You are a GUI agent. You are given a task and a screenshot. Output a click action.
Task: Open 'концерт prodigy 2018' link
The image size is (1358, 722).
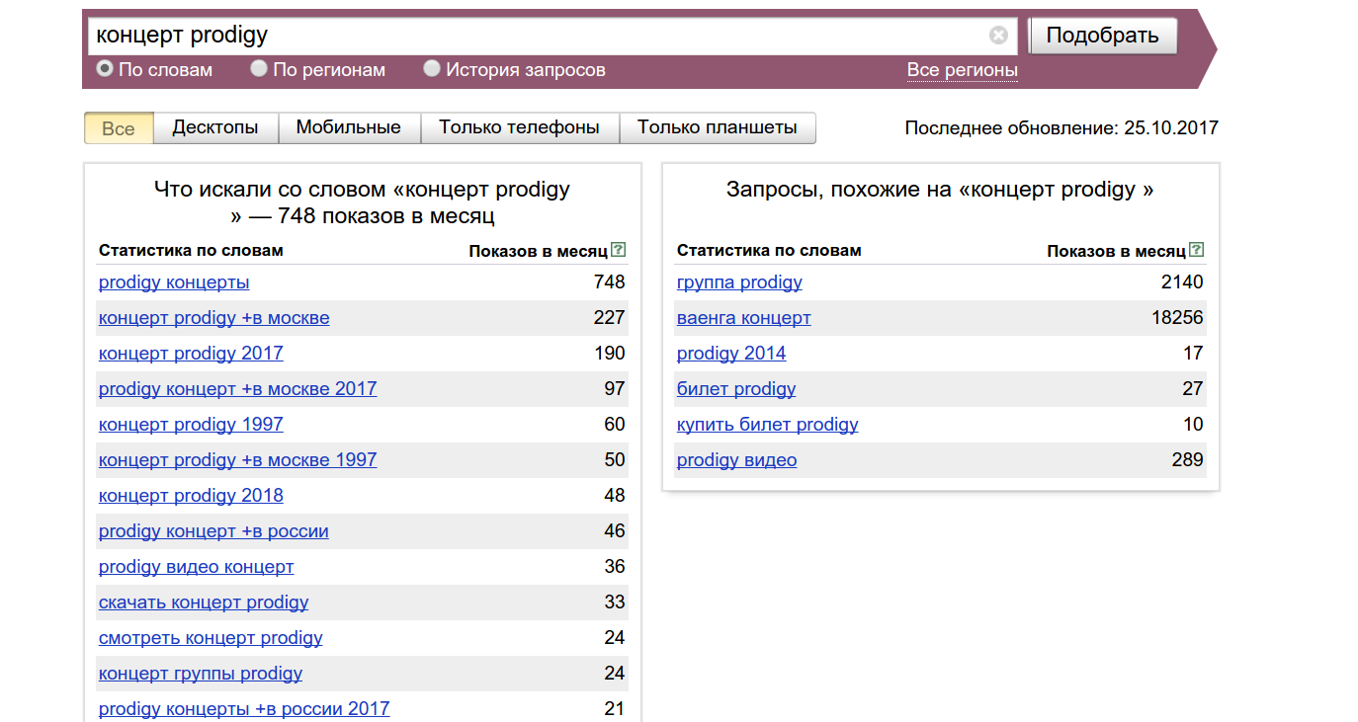[x=191, y=496]
